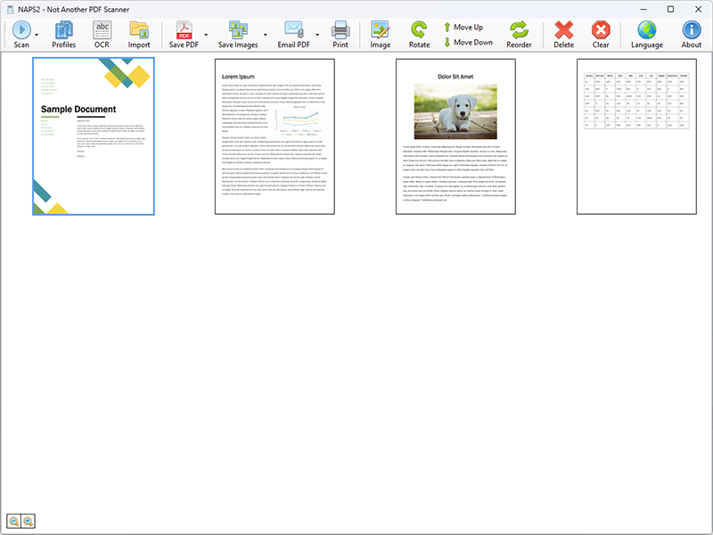Screen dimensions: 713x535
Task: Click the Reorder icon
Action: [519, 34]
